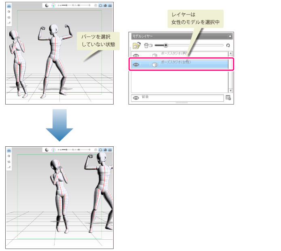Toggle the wireframe display button in upper viewport
This screenshot has width=281, height=251.
pyautogui.click(x=100, y=6)
